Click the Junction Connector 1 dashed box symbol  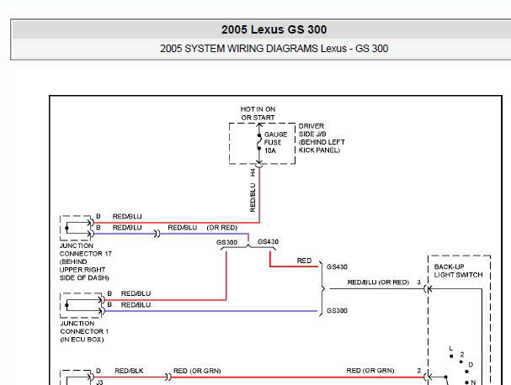coord(83,305)
